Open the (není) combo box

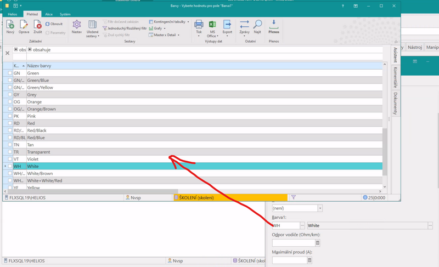(297, 208)
